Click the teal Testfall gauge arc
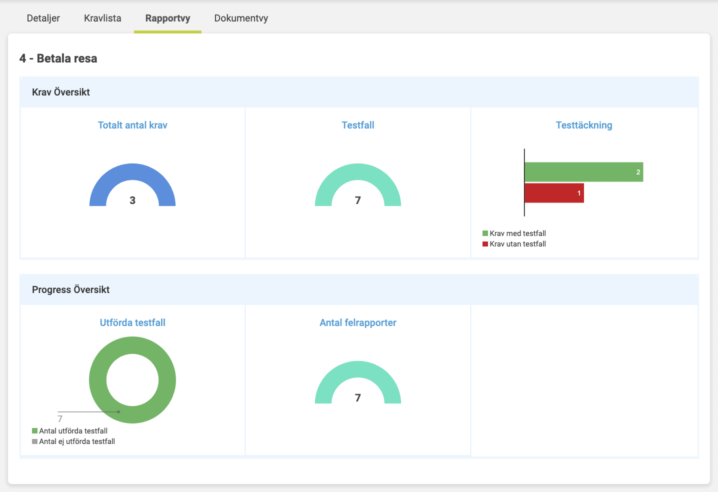718x492 pixels. [358, 172]
